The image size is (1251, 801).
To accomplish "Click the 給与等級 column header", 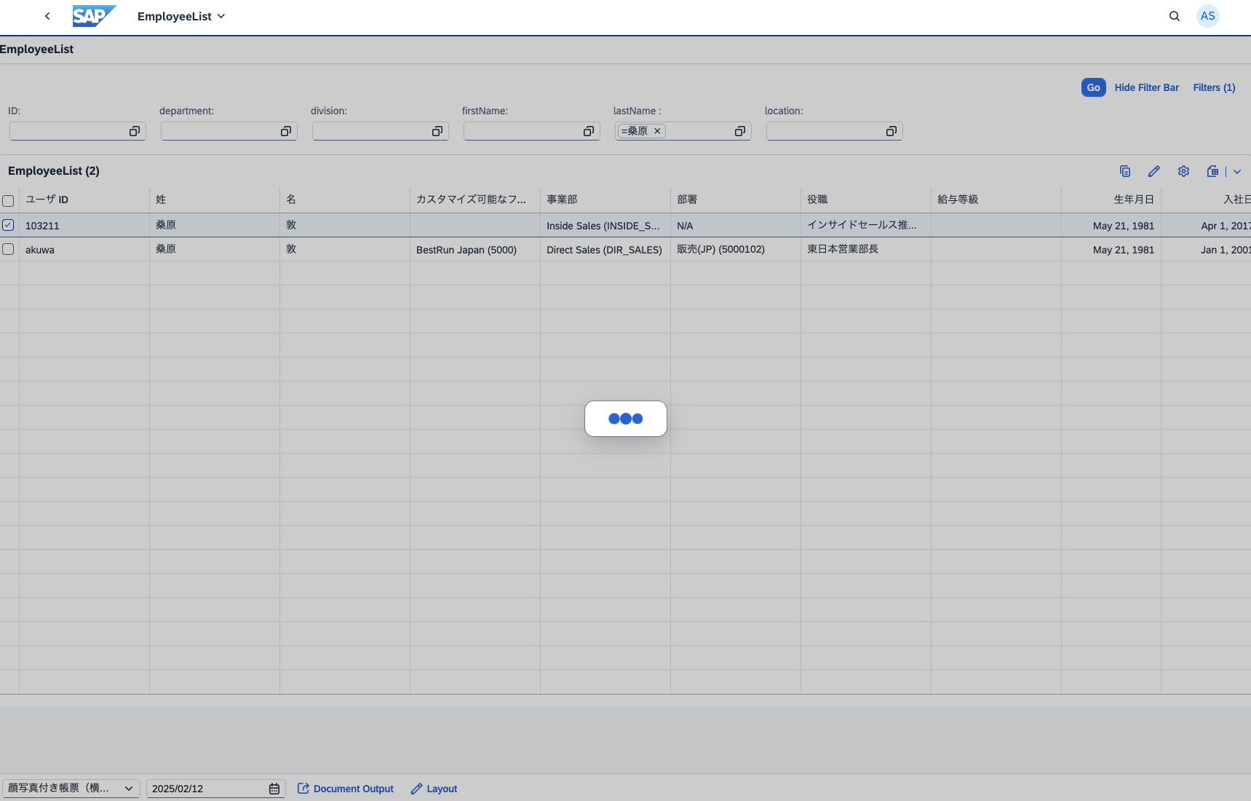I will 996,200.
